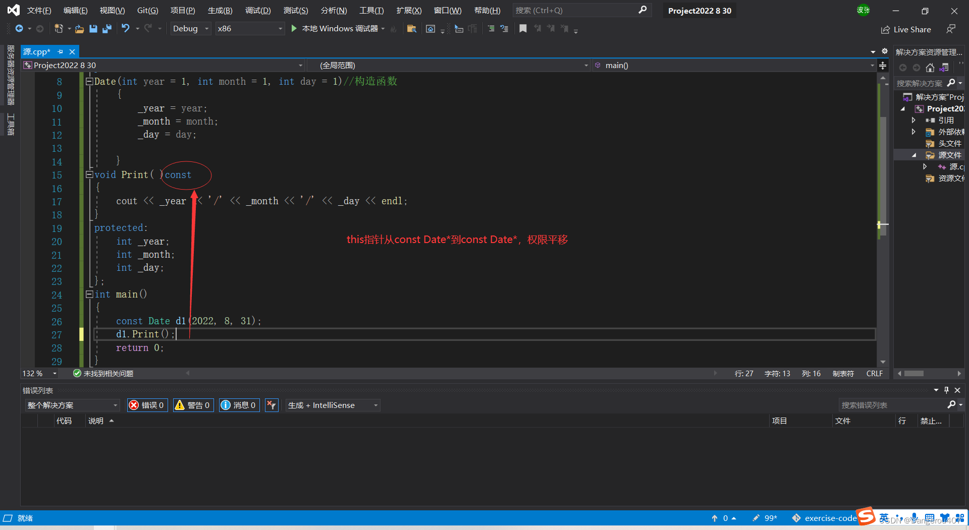Click the 未找到相关问题 status indicator
The image size is (969, 530).
103,373
